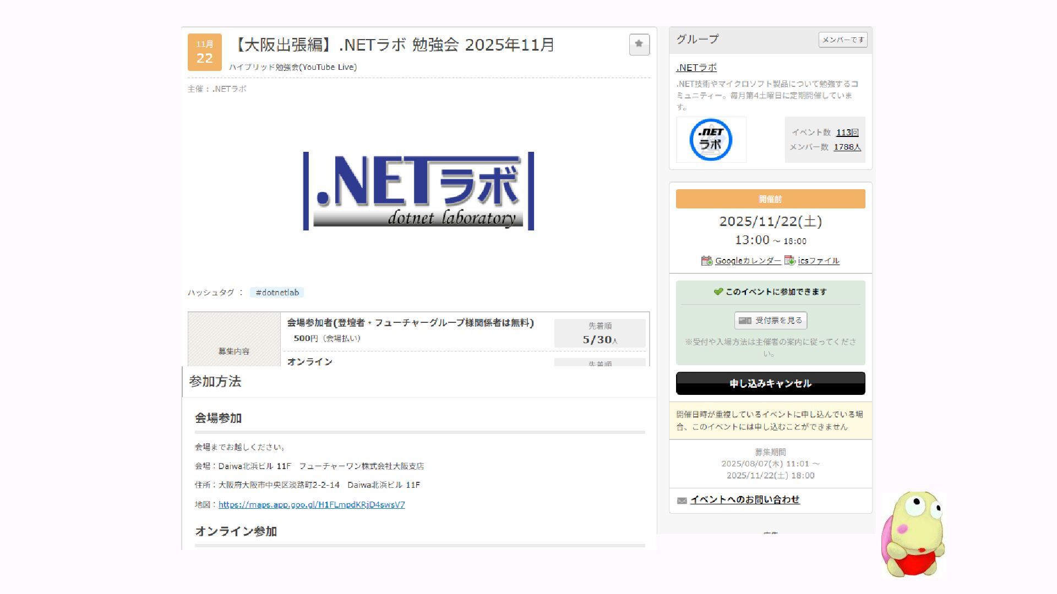This screenshot has height=594, width=1057.
Task: Click the 募集期間 label
Action: pyautogui.click(x=771, y=452)
